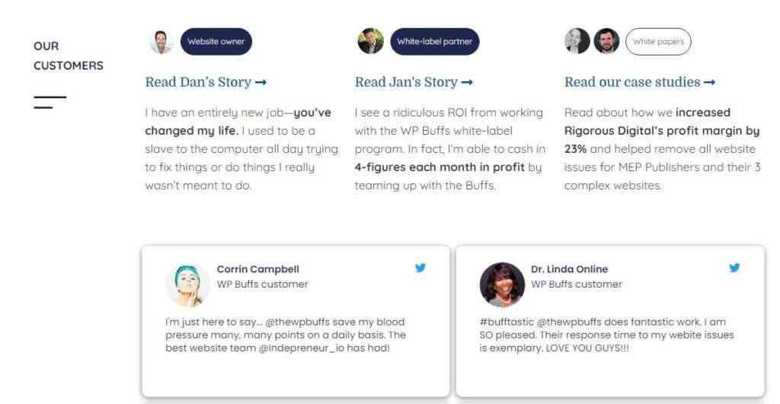Click arrow next to Read Dan's Story
This screenshot has width=780, height=404.
261,82
